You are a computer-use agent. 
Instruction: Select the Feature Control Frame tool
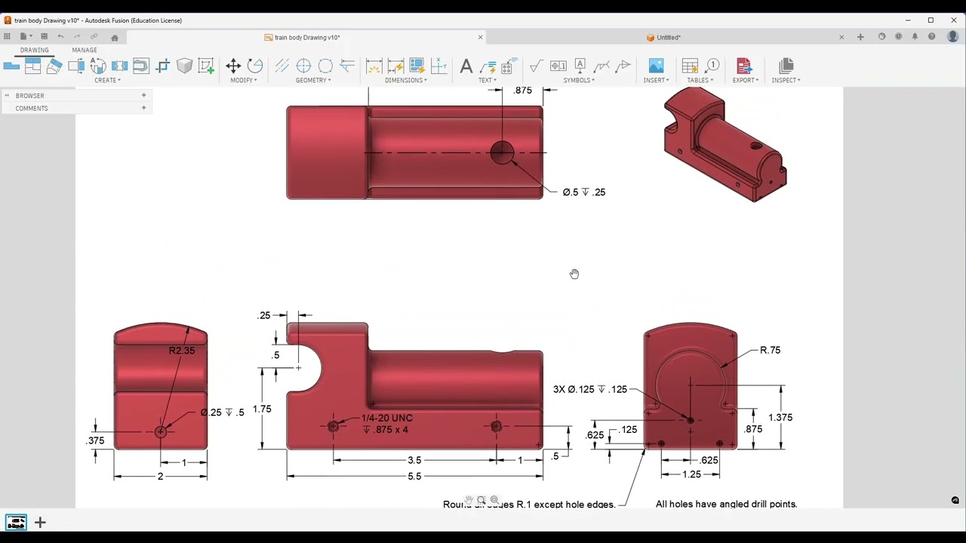coord(558,66)
